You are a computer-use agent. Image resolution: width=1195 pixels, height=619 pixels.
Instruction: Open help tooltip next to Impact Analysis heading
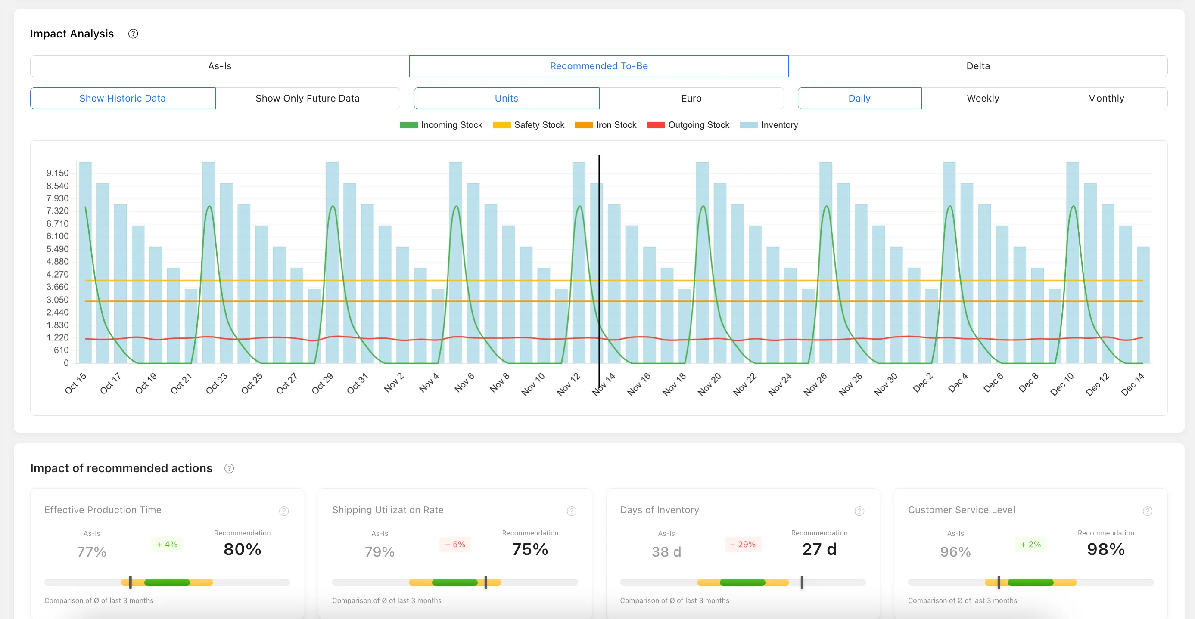coord(133,34)
